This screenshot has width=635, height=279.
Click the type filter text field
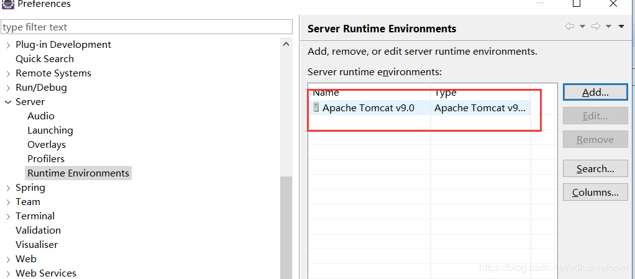click(x=147, y=27)
